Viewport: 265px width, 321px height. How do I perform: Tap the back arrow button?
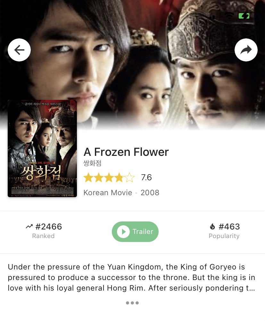point(19,50)
